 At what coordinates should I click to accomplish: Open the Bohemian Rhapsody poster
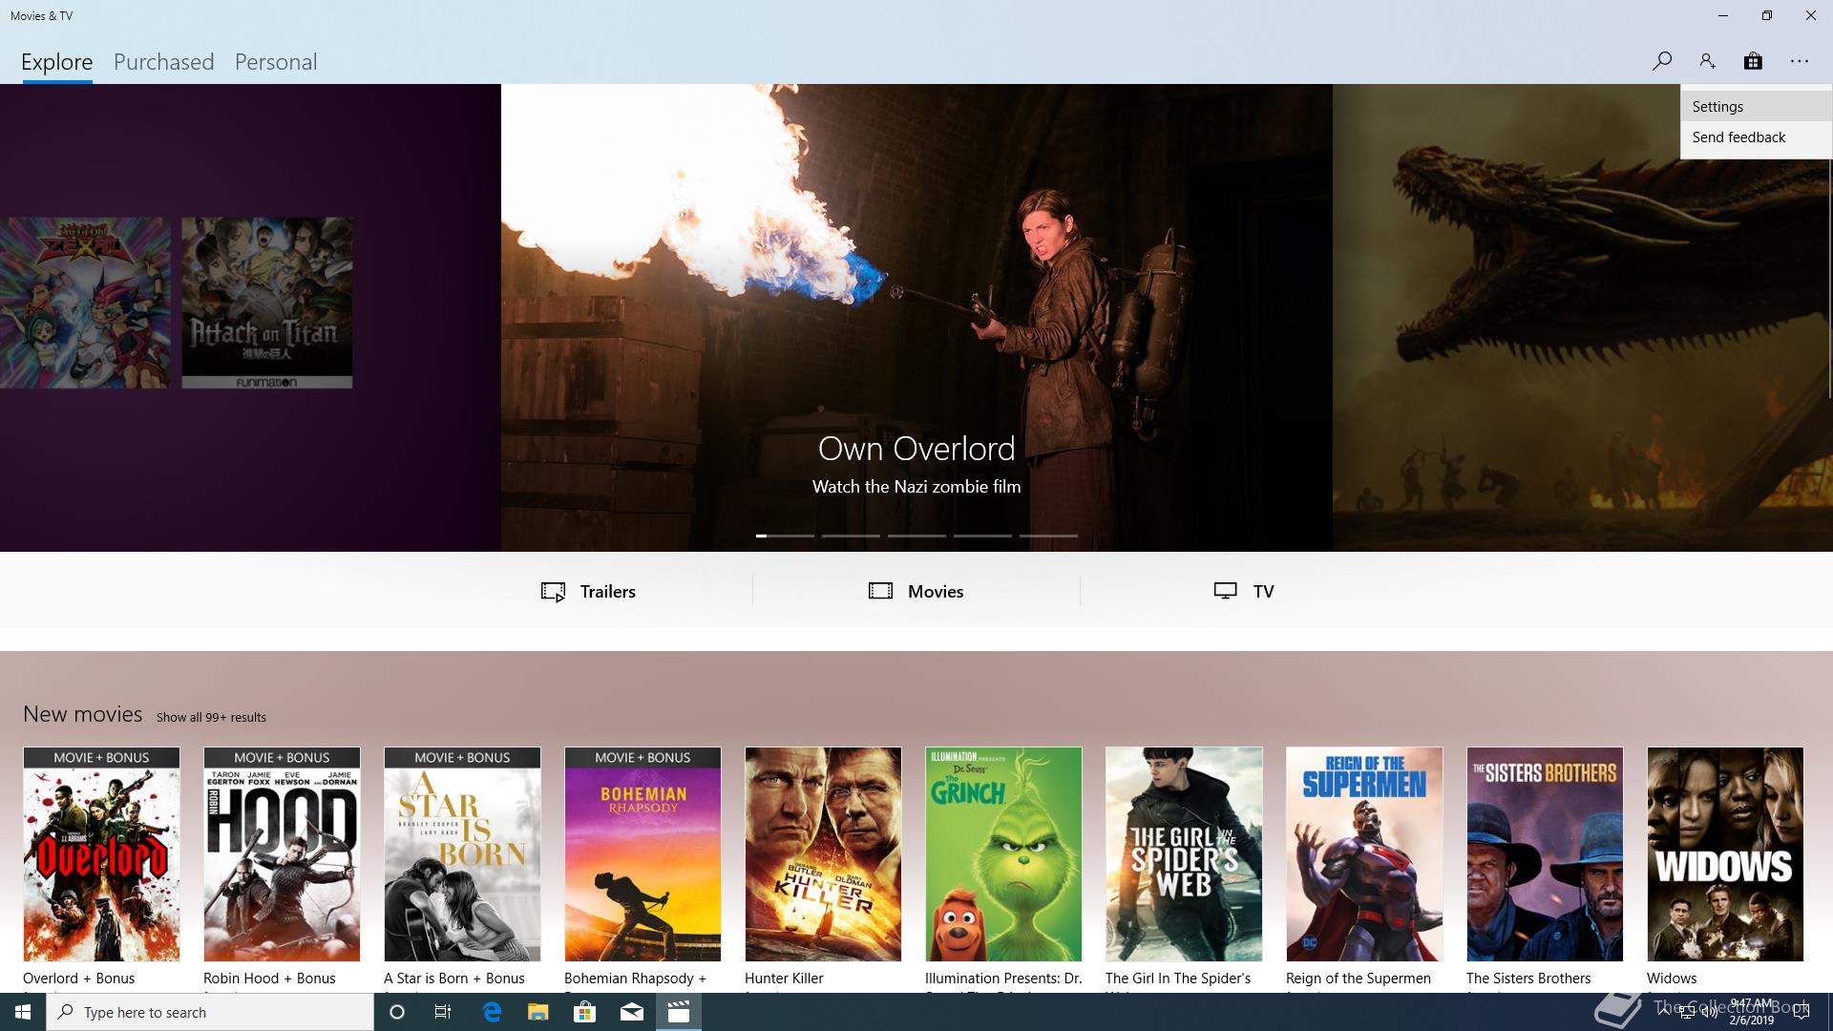click(x=643, y=854)
